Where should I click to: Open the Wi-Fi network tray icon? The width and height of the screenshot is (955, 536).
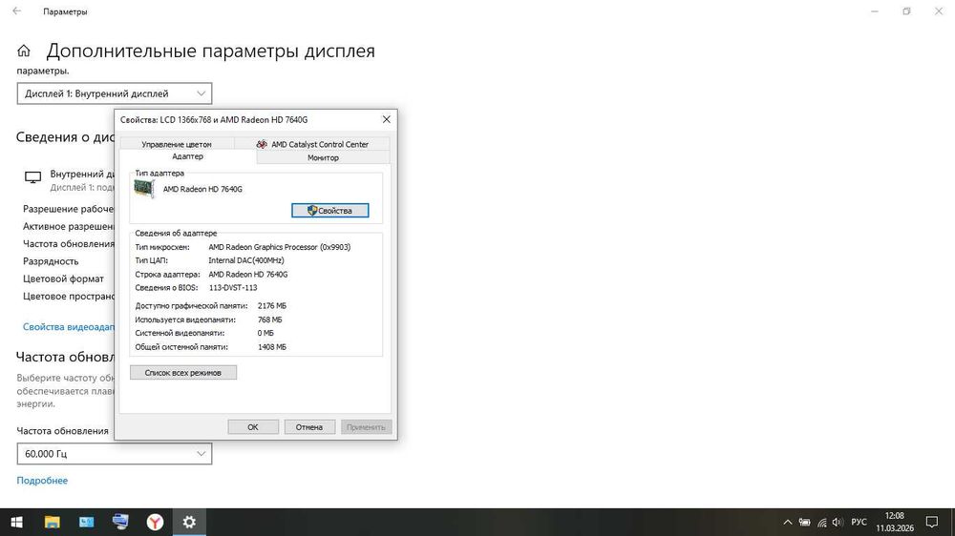click(x=821, y=522)
